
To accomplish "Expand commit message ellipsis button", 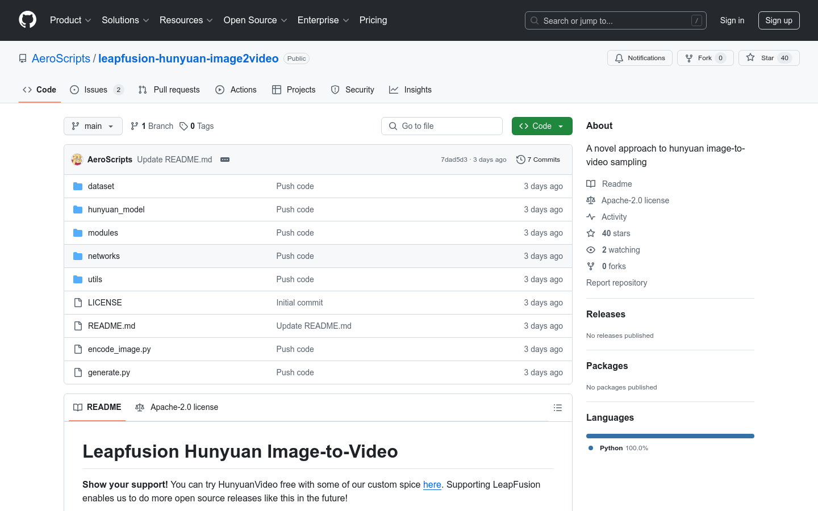I will click(225, 160).
